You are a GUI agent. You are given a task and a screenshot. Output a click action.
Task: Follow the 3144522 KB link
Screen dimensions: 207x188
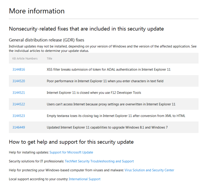[x=19, y=104]
